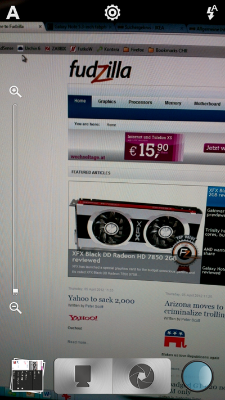
Task: Open the Bookmarks CHR folder
Action: coord(168,50)
